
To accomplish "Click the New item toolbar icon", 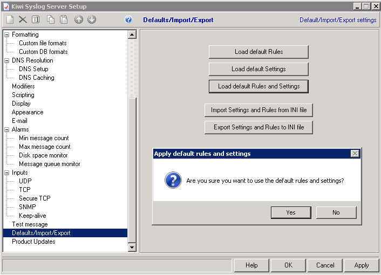I will [10, 20].
